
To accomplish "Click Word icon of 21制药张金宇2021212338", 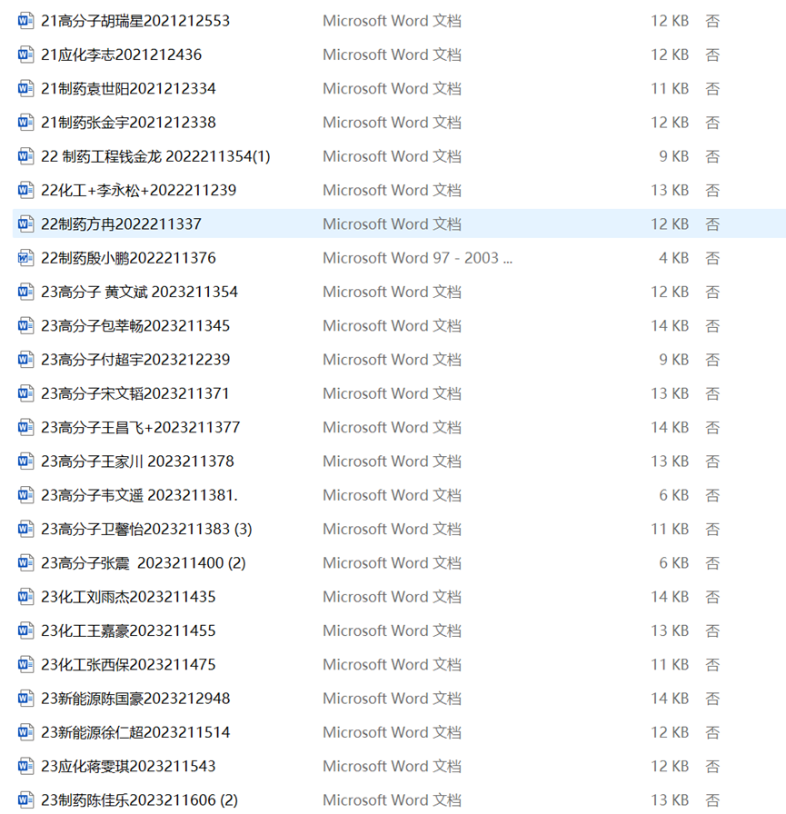I will (x=26, y=123).
